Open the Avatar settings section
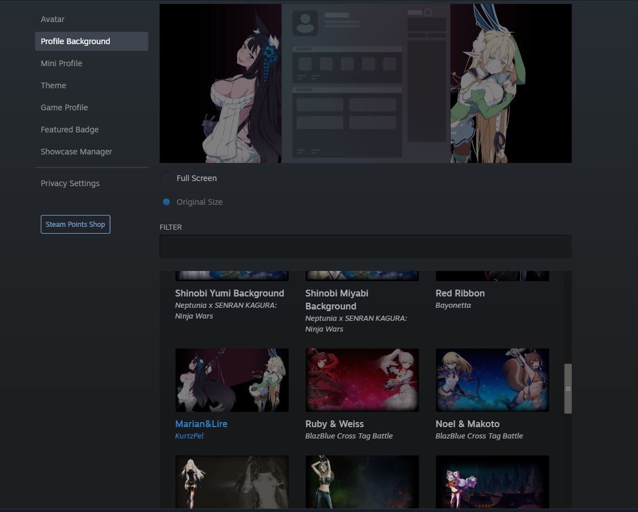Screen dimensions: 638x512 pos(53,19)
